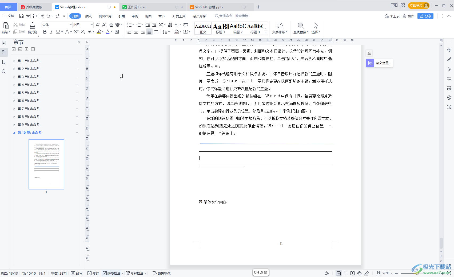This screenshot has height=277, width=454.
Task: Click the eye protection mode icon
Action: coord(327,273)
